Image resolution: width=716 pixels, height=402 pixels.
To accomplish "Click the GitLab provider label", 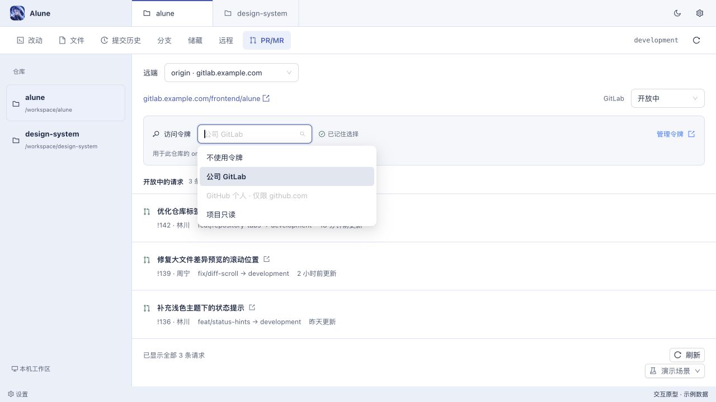I will pos(614,98).
